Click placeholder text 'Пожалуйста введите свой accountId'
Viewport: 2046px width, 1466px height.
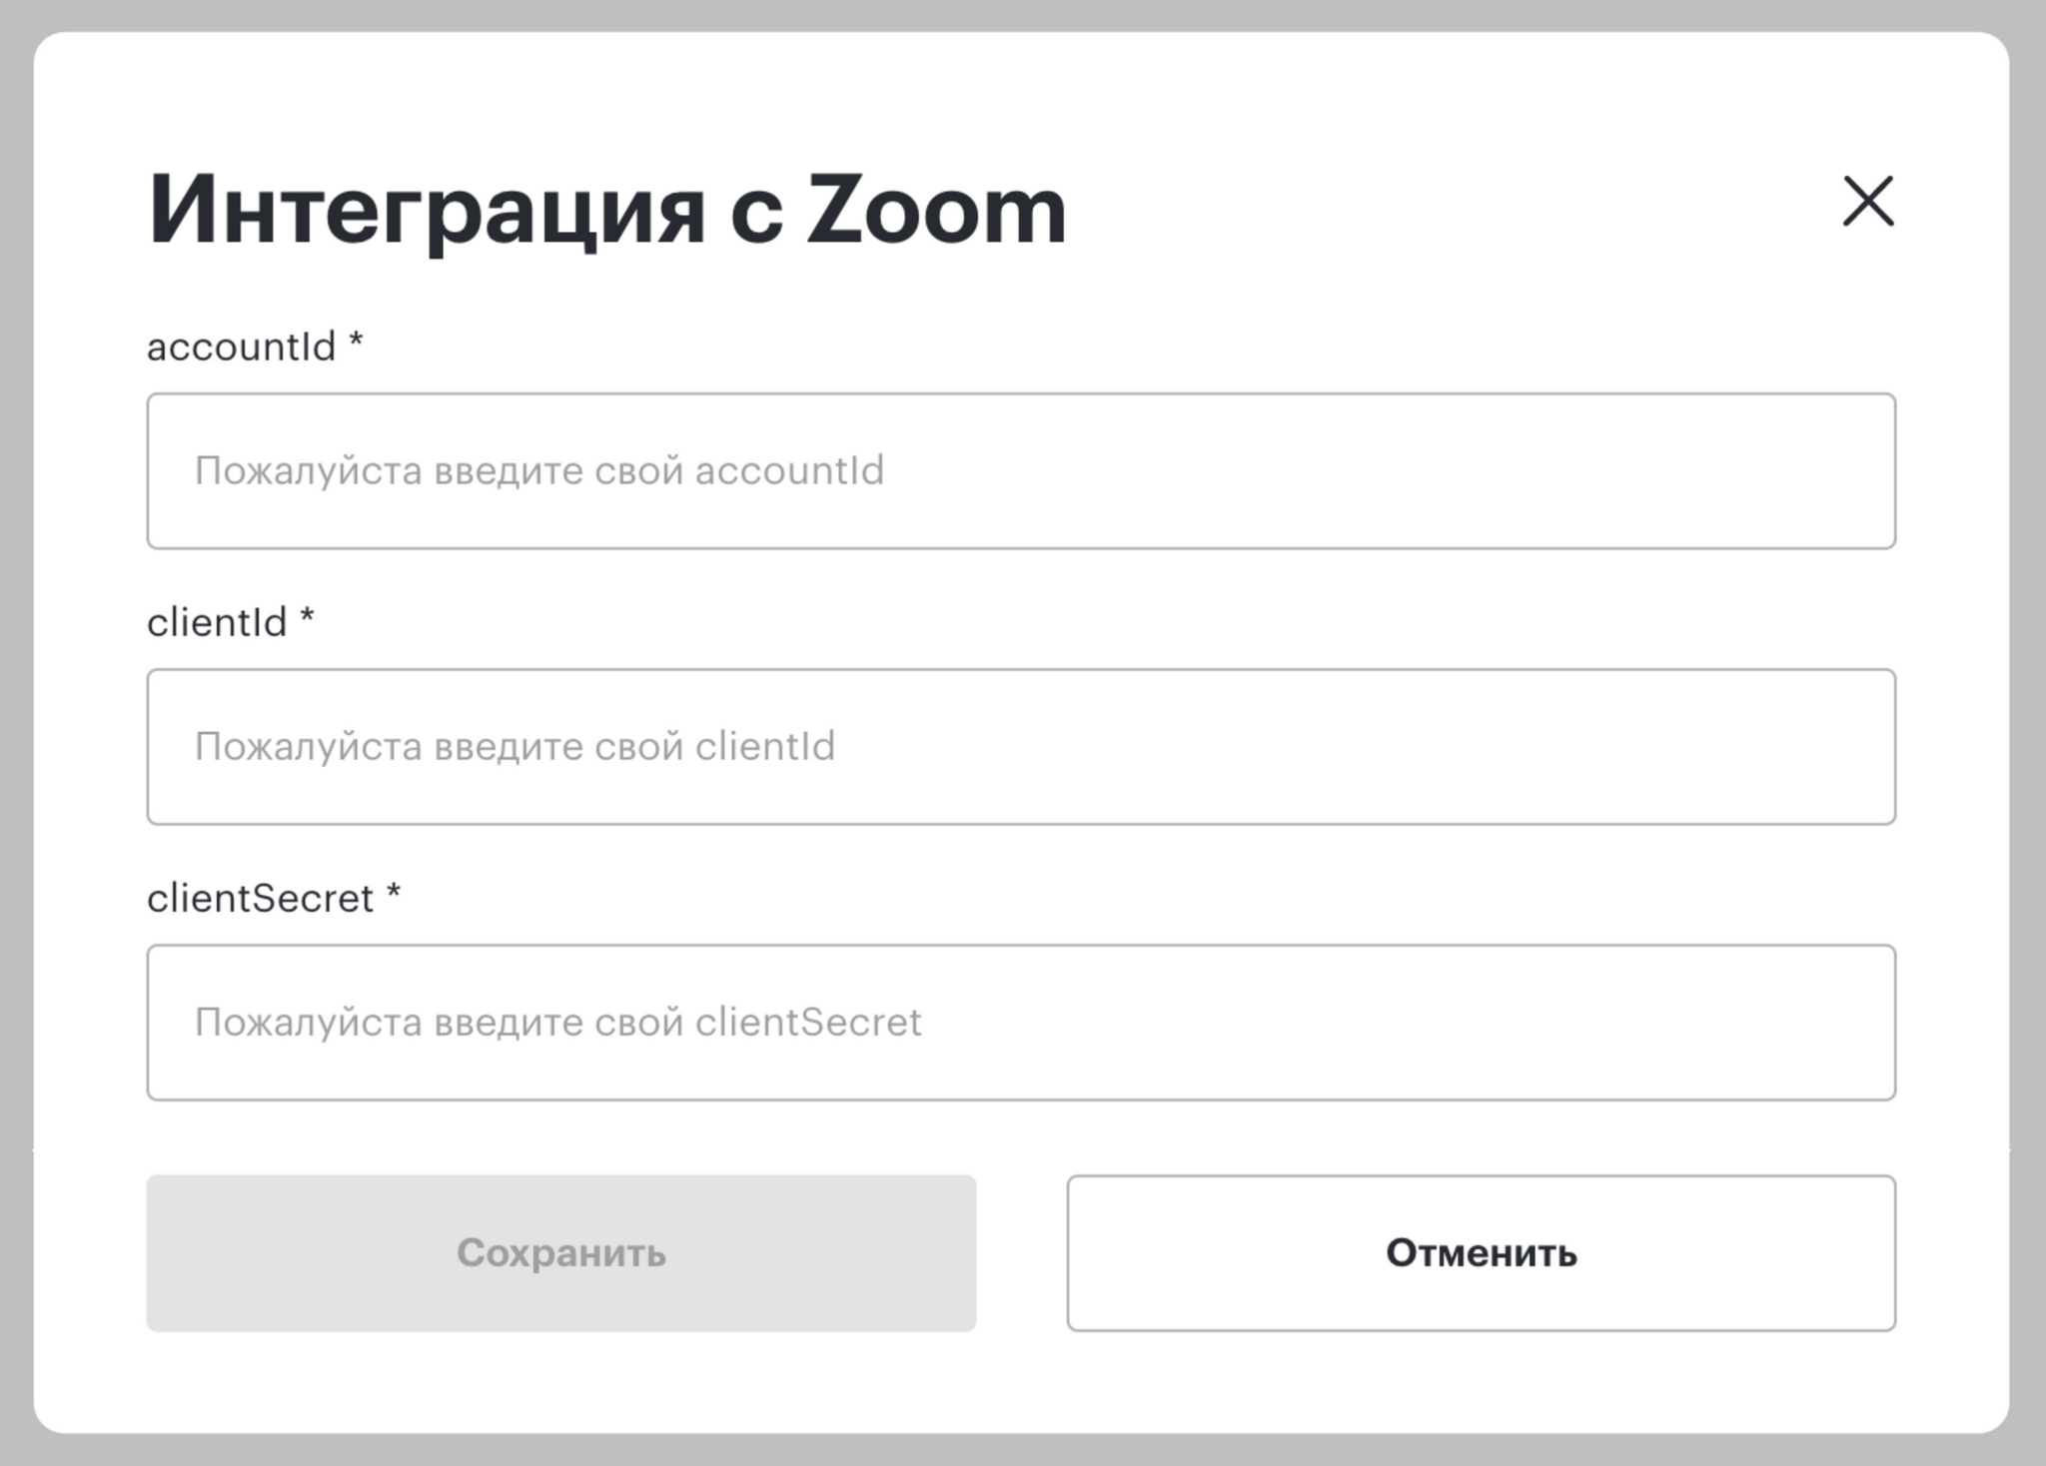point(539,470)
